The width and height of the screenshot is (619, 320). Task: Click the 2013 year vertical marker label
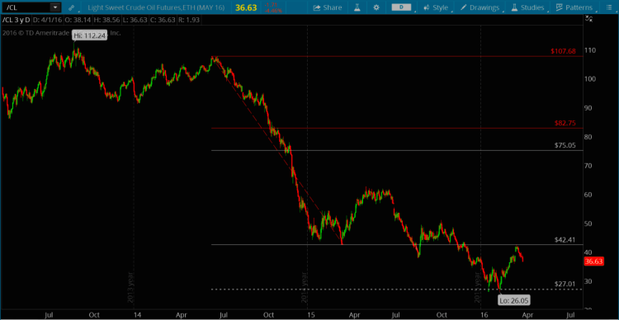click(x=130, y=287)
